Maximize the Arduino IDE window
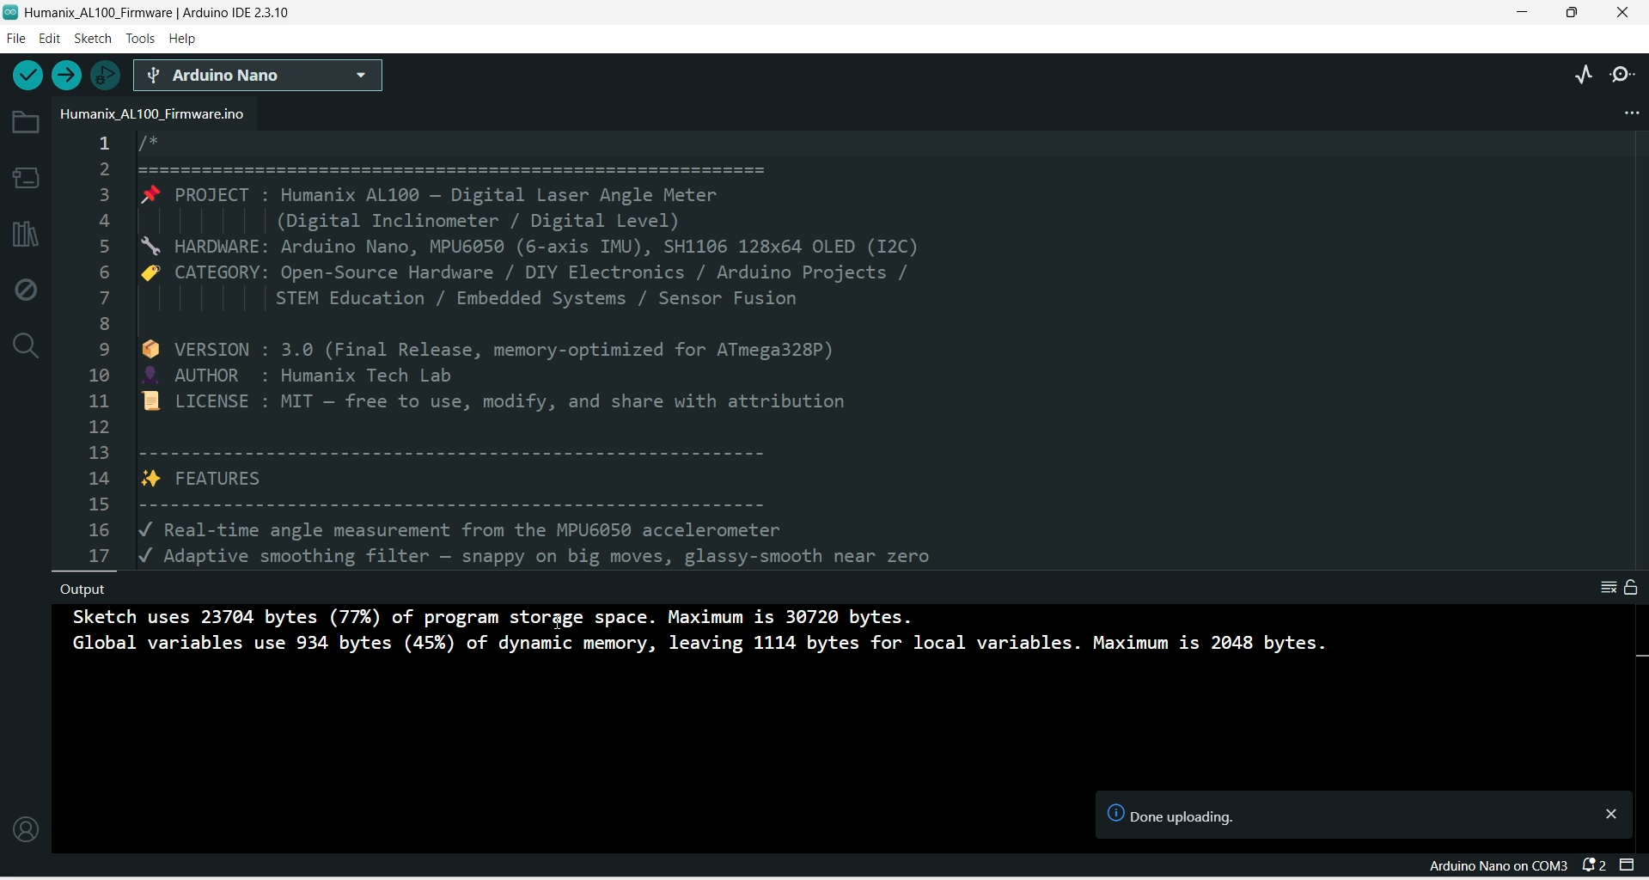The height and width of the screenshot is (880, 1649). pyautogui.click(x=1573, y=13)
